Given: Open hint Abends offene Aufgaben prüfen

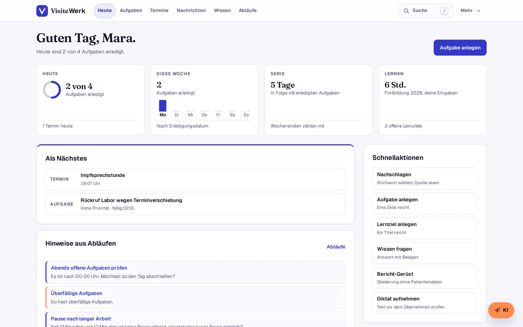Looking at the screenshot, I should (x=195, y=272).
